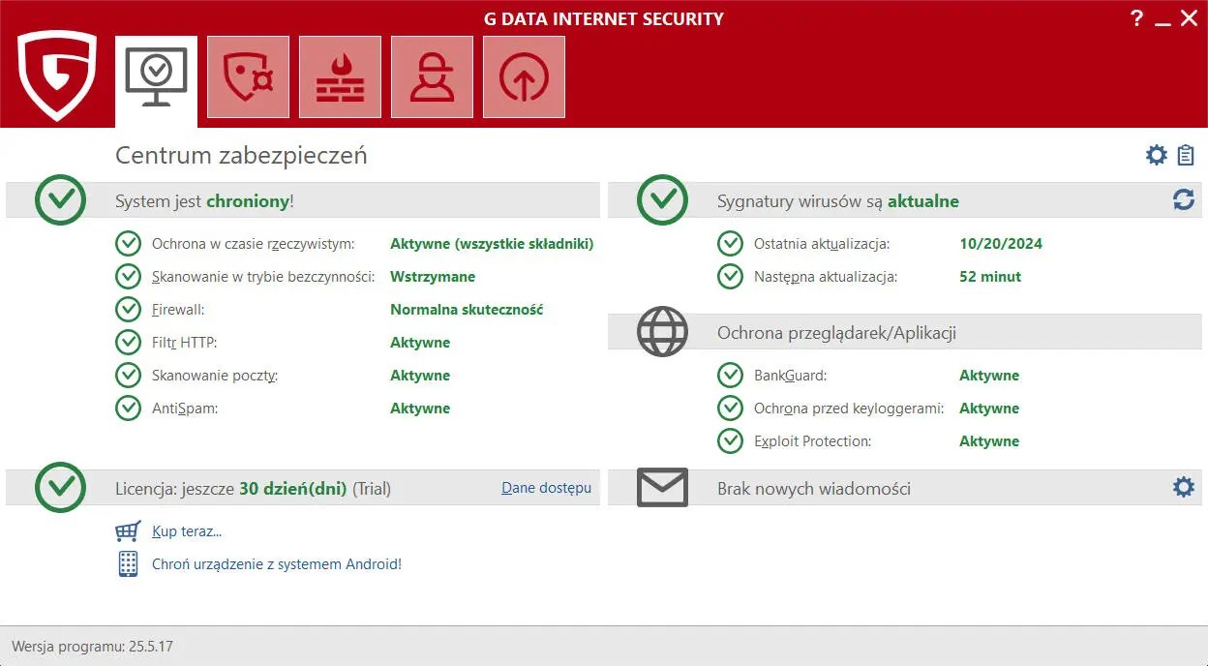Click Kup teraz purchase link

click(x=187, y=530)
